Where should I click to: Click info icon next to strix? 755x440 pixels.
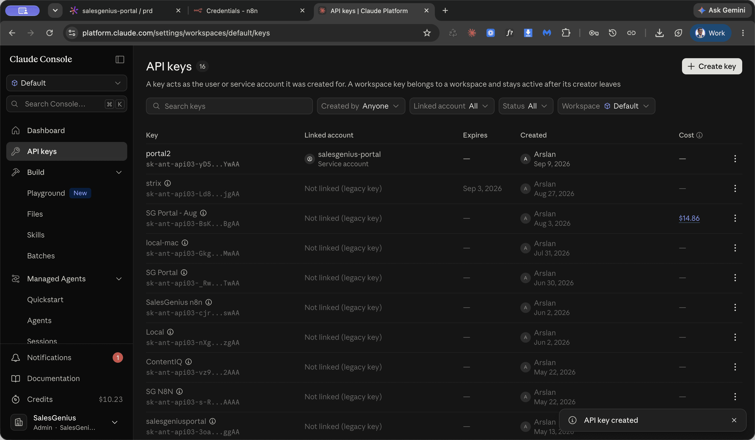click(x=167, y=183)
